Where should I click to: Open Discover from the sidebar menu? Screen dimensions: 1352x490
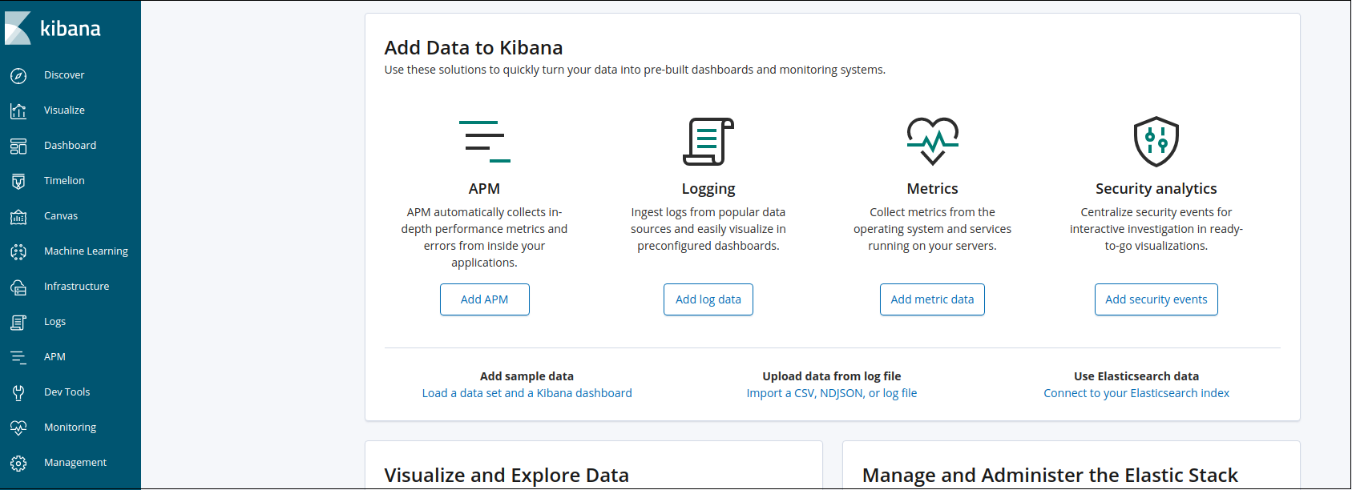pos(64,75)
